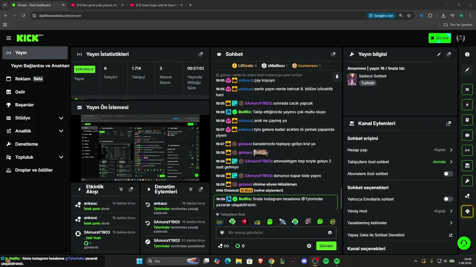This screenshot has height=267, width=476.
Task: Click the Turkish language tag
Action: 368,83
